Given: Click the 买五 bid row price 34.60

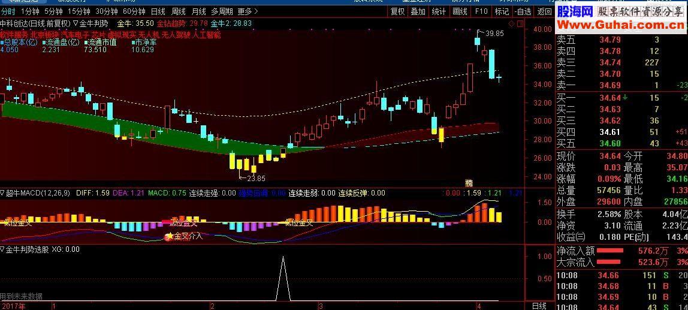Looking at the screenshot, I should tap(610, 143).
